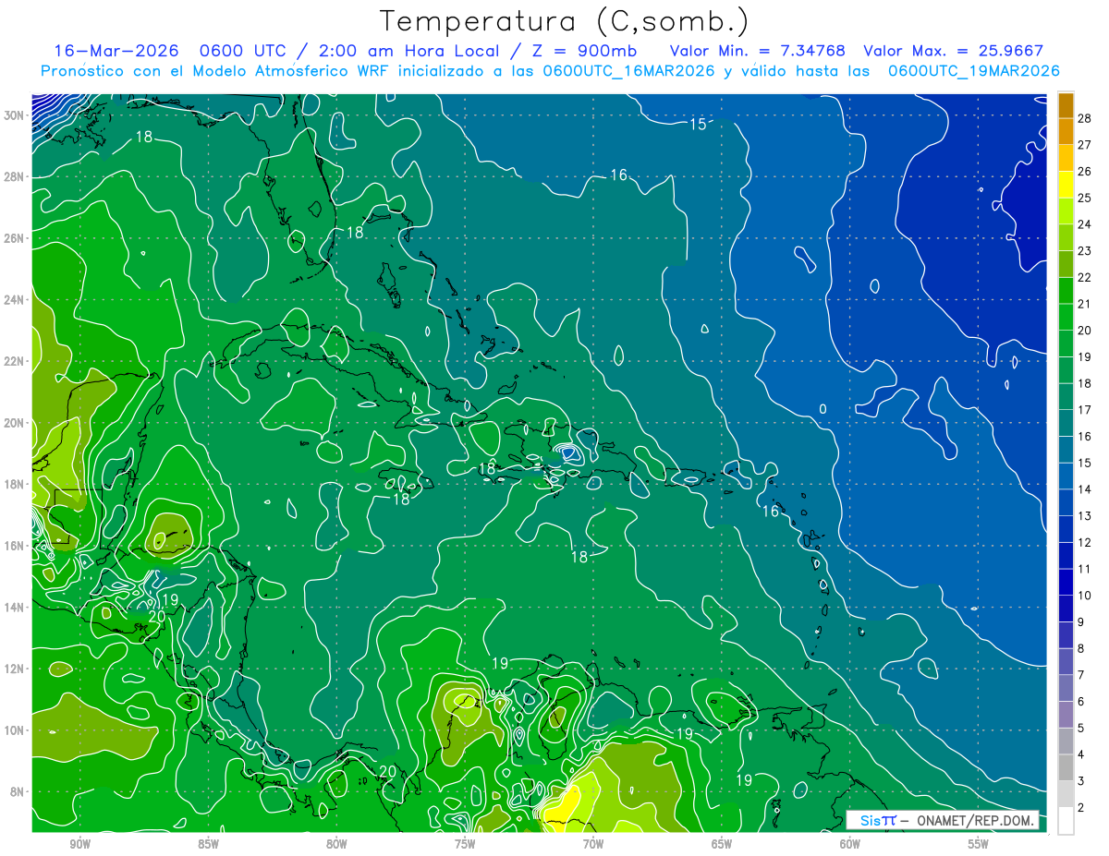Select the '10N' latitude axis label
The image size is (1109, 856).
click(x=14, y=730)
